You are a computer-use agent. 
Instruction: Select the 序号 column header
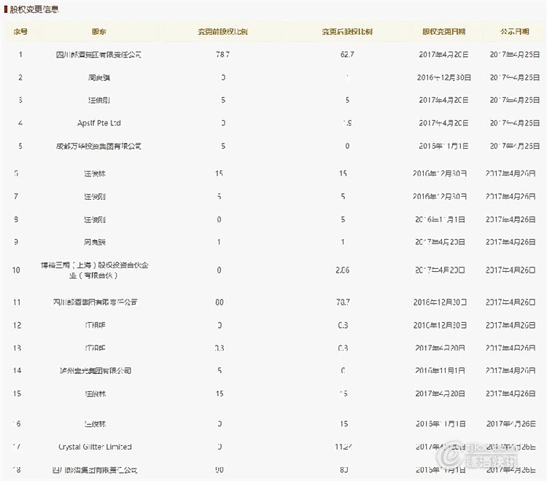[20, 32]
